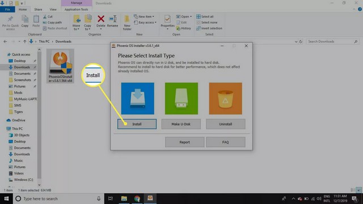Viewport: 363px width, 204px height.
Task: Switch to the Application Tools tab
Action: coord(77,10)
